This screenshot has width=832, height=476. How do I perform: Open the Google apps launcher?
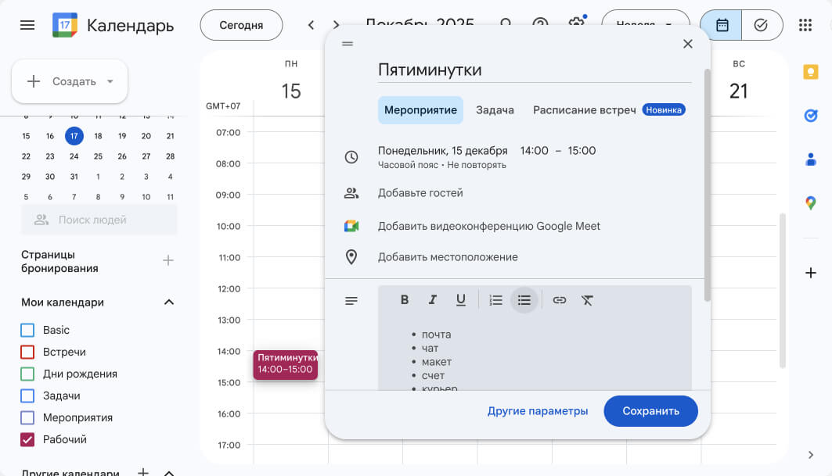pos(804,25)
